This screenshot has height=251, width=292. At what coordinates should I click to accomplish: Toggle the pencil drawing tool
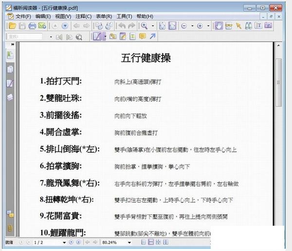click(98, 36)
